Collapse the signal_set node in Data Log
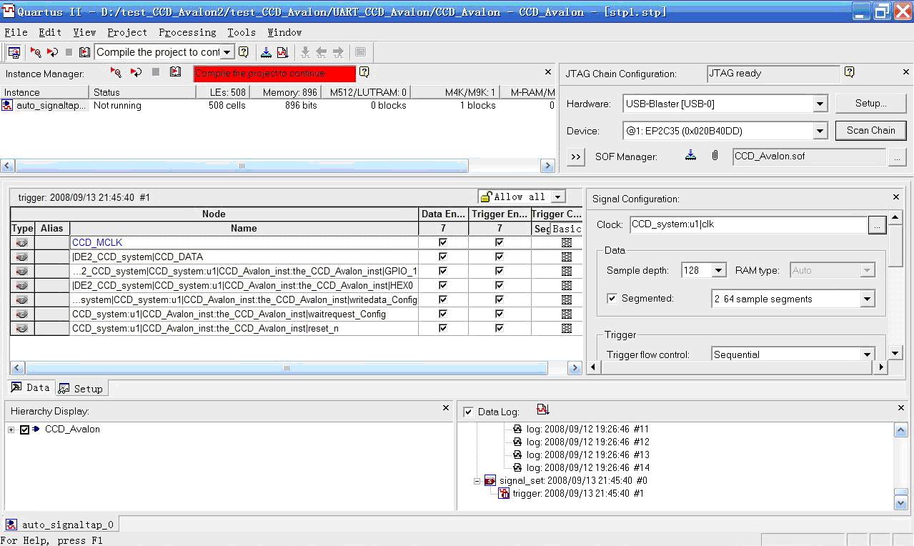 [x=477, y=481]
